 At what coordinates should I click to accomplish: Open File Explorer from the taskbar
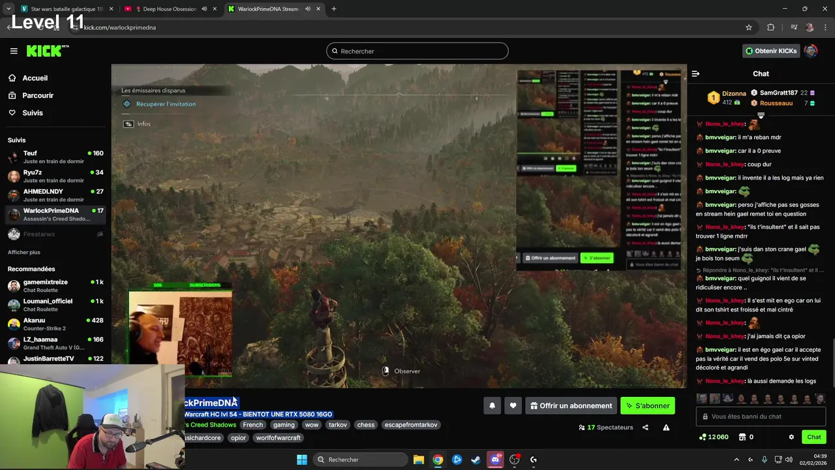tap(419, 460)
